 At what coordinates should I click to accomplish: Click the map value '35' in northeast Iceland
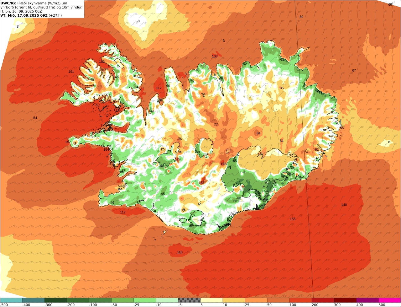point(282,88)
